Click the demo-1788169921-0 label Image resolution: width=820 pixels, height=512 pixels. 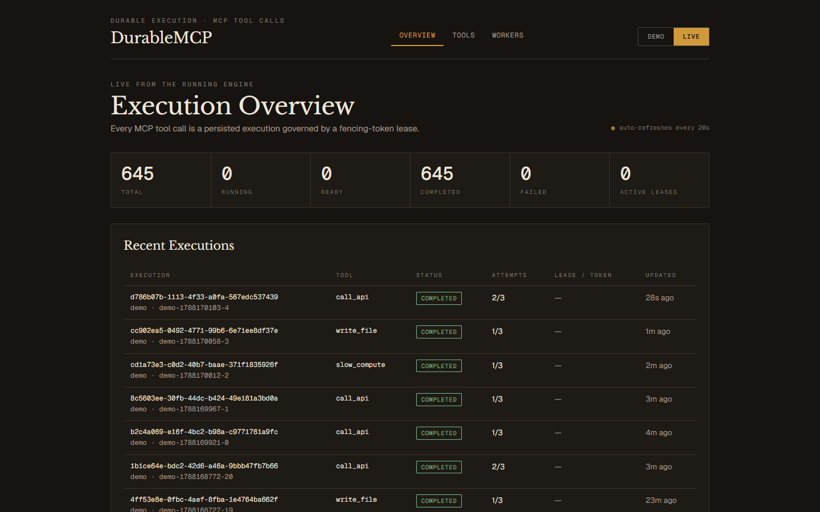pos(194,443)
